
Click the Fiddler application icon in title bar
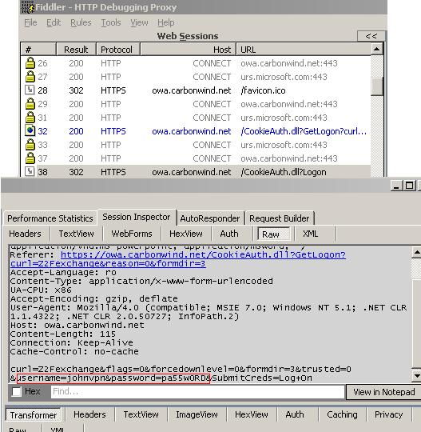click(x=28, y=7)
